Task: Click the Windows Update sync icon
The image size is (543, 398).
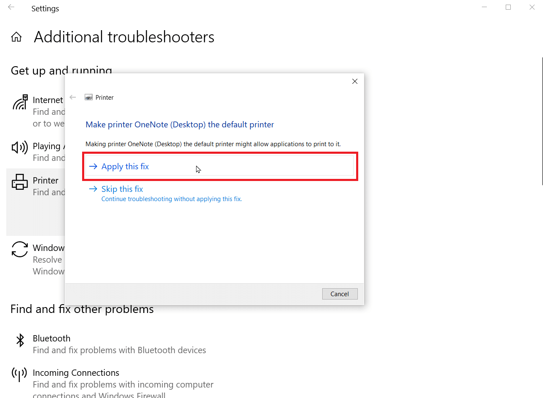Action: [20, 249]
